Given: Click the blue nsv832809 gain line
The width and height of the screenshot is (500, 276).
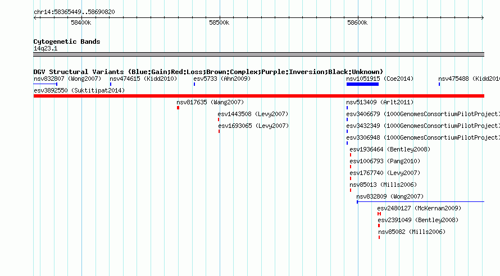Looking at the screenshot, I should coord(421,202).
